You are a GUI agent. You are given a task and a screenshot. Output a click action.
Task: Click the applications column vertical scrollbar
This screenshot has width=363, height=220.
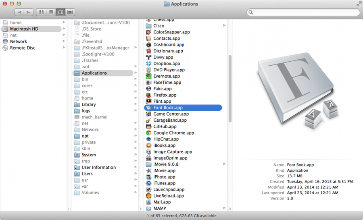pos(230,89)
